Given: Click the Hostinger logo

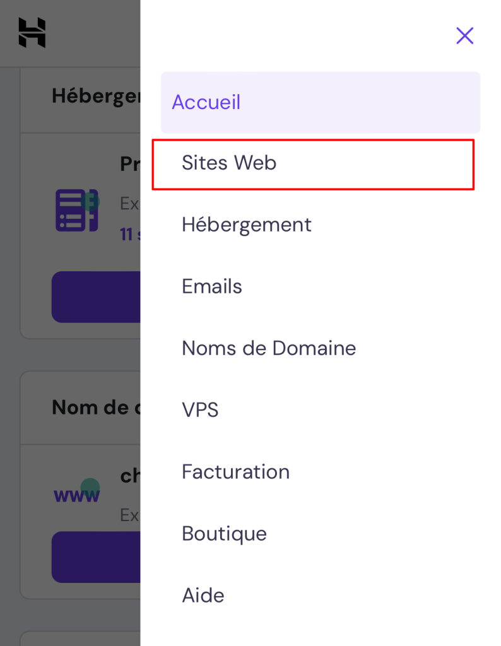Looking at the screenshot, I should [32, 33].
